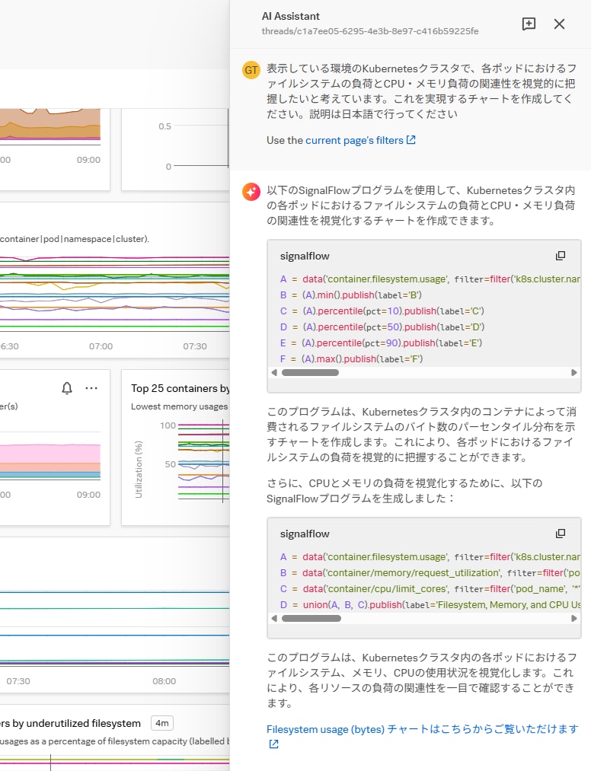Click the 'Utilization (%)' axis label
The height and width of the screenshot is (771, 591).
139,469
